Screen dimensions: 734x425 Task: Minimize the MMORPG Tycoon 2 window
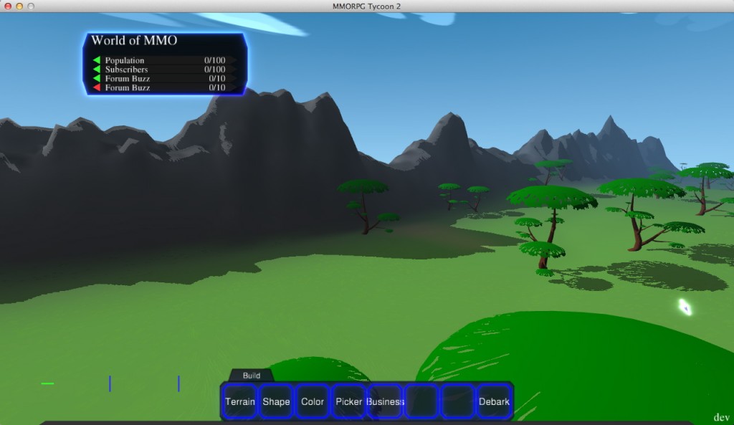(x=19, y=6)
